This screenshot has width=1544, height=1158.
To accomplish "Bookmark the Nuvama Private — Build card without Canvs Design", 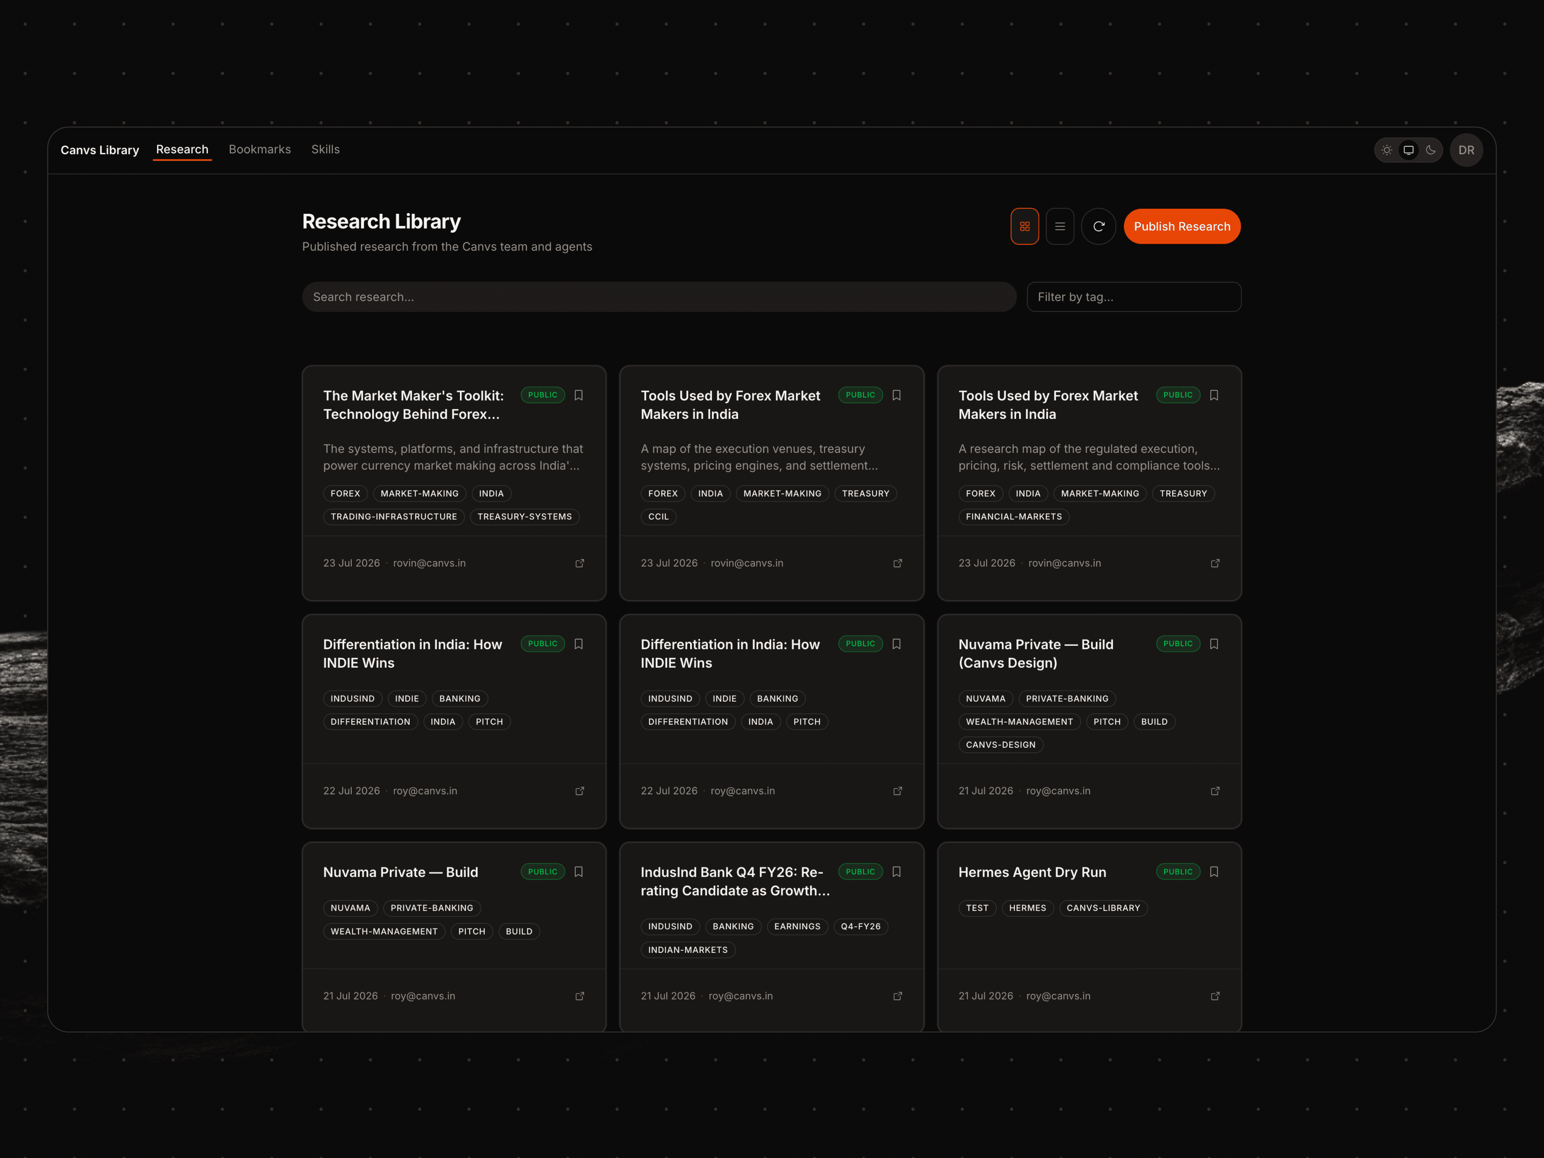I will pyautogui.click(x=579, y=872).
